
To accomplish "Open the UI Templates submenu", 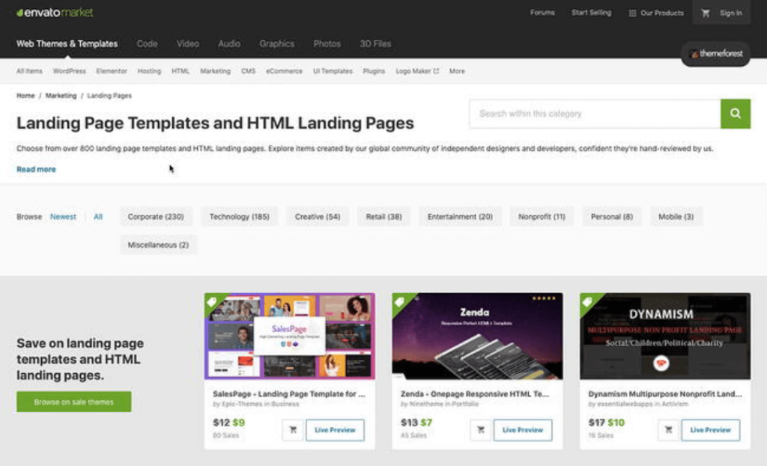I will [x=333, y=71].
